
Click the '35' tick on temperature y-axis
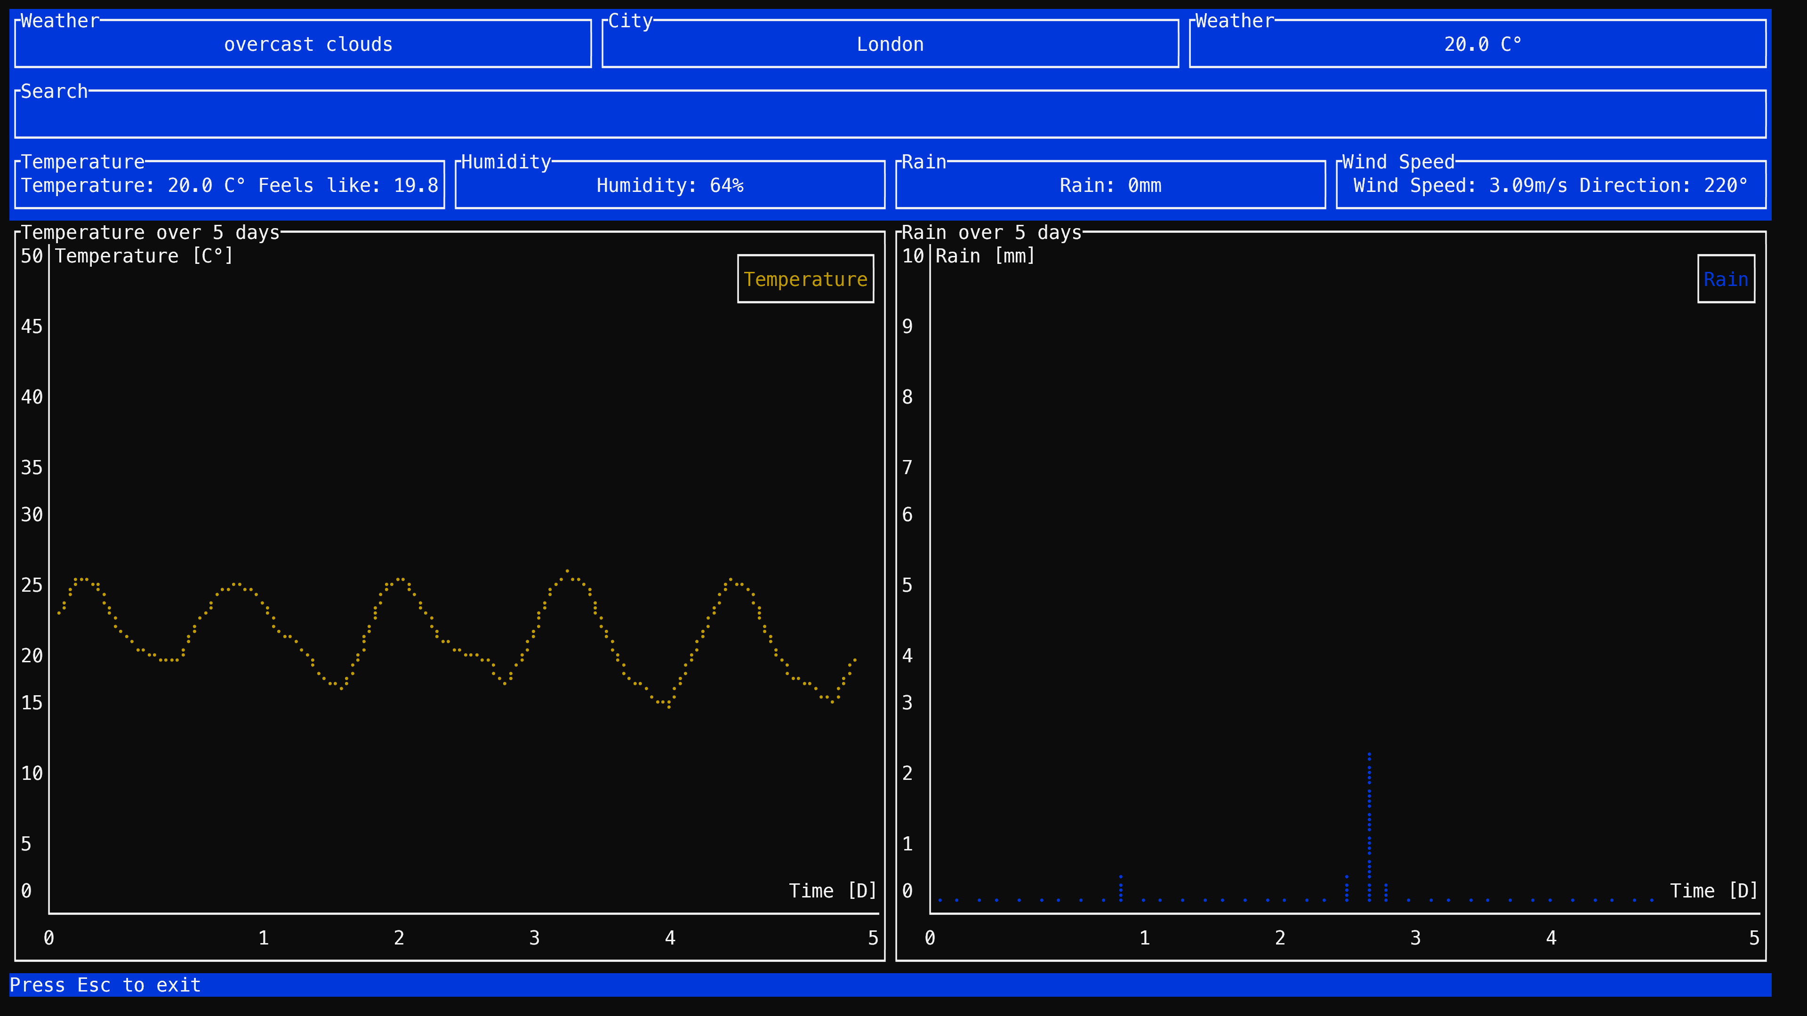coord(32,467)
